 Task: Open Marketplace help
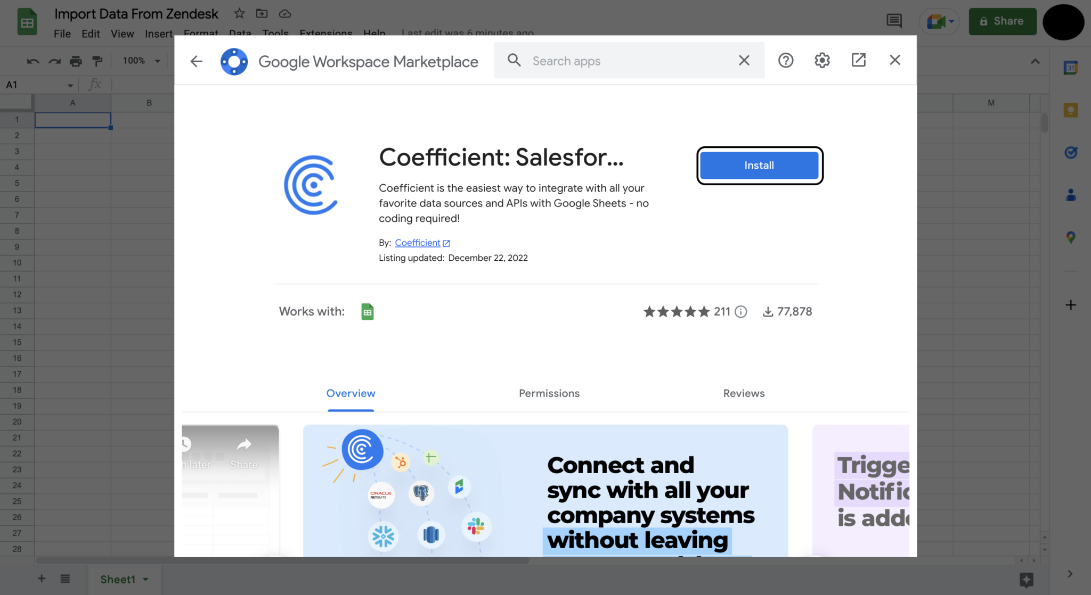786,60
